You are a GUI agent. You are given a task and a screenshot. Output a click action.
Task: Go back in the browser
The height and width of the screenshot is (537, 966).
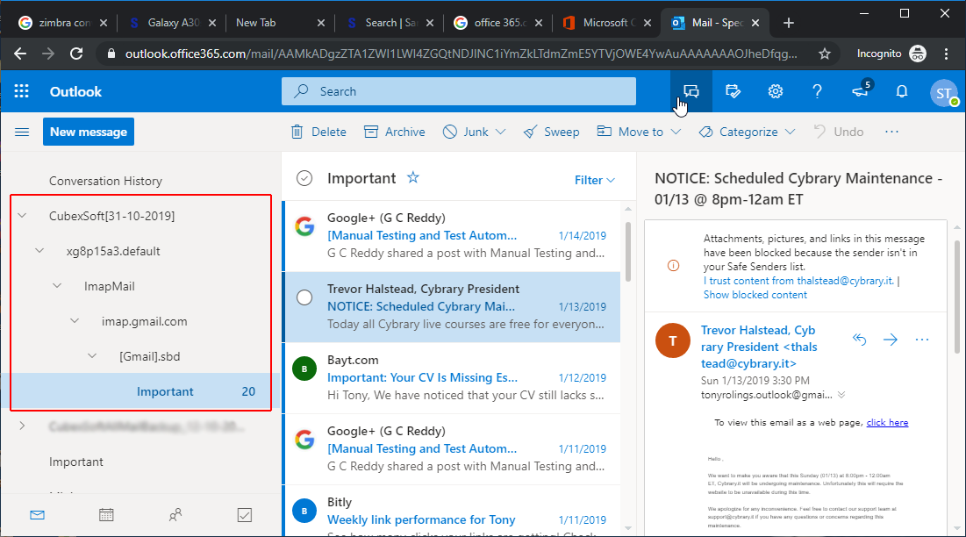pyautogui.click(x=19, y=54)
